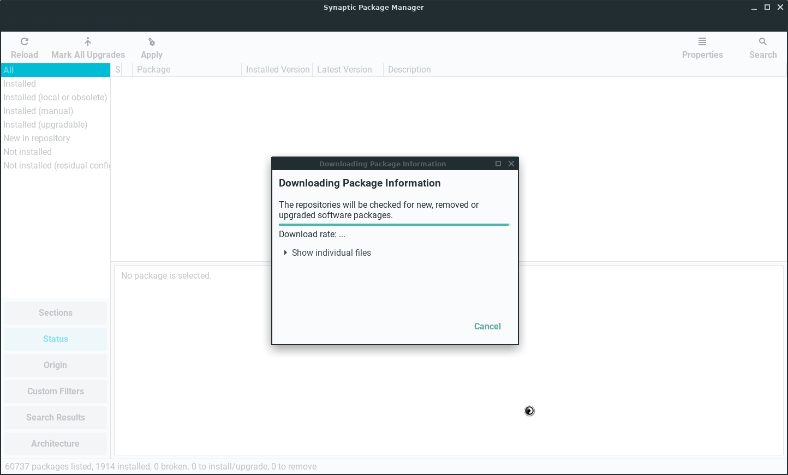Open the Search toolbar icon
The image size is (788, 475).
click(763, 42)
